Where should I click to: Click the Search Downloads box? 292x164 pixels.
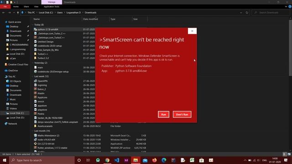[x=271, y=13]
